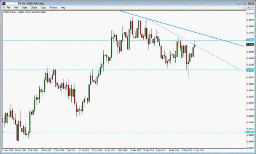Click the 9 Mar 2010 date label

[161, 150]
